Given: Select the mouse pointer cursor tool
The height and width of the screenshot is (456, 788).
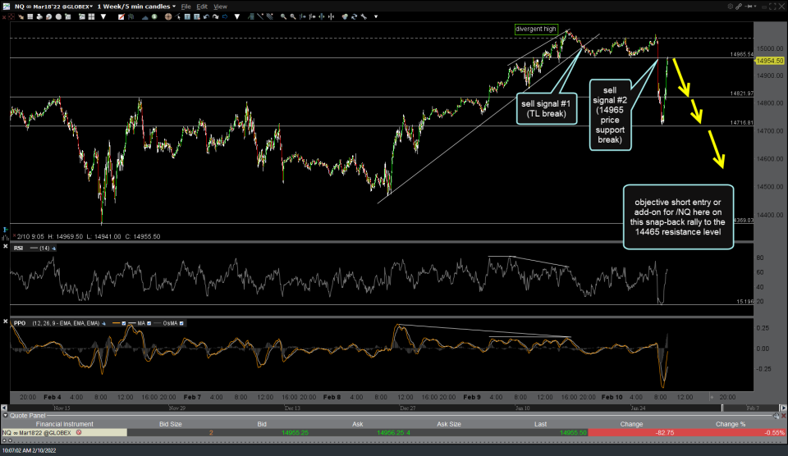Looking at the screenshot, I should point(178,16).
